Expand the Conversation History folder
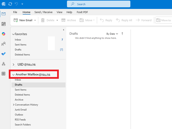The width and height of the screenshot is (172, 129). [14, 105]
